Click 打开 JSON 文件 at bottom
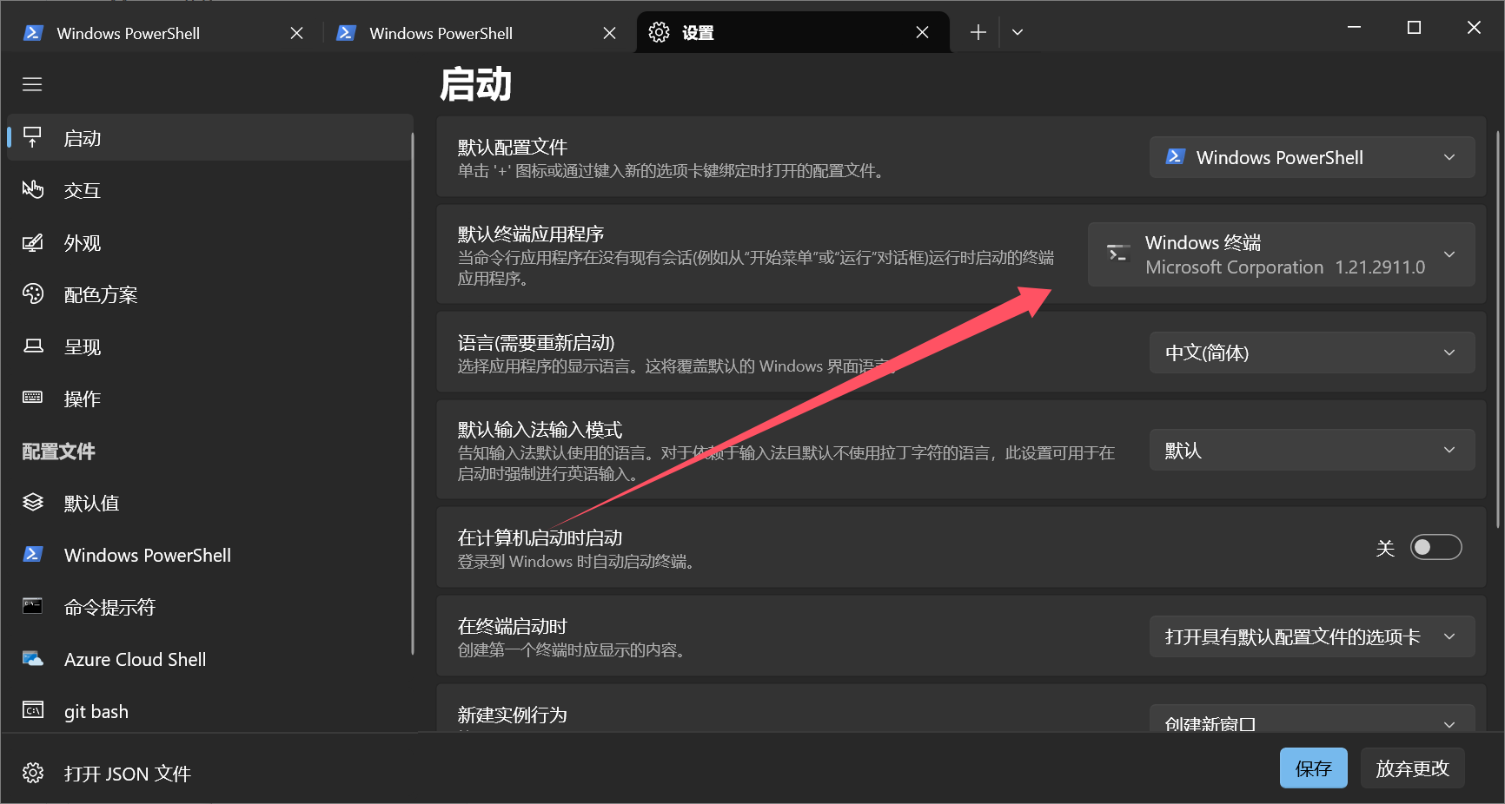The width and height of the screenshot is (1505, 804). [127, 774]
